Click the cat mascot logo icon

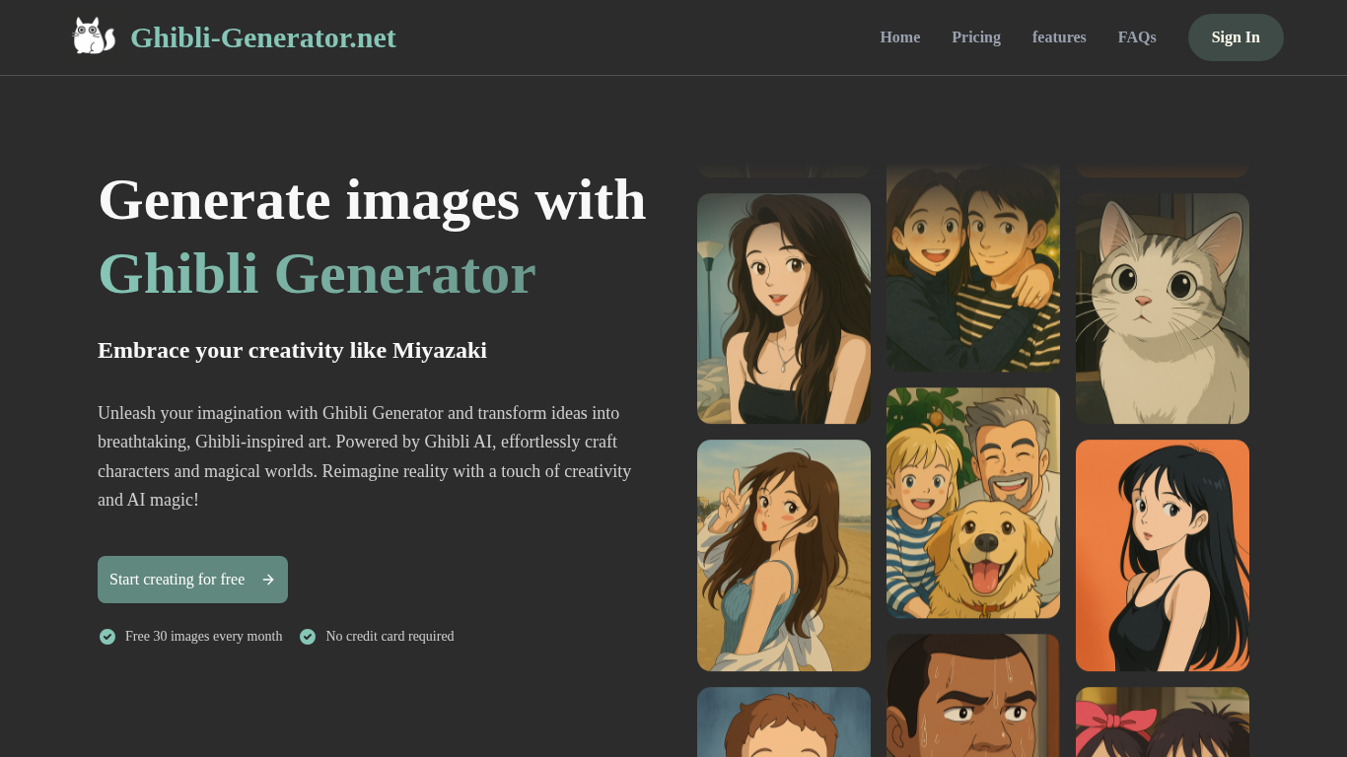point(94,35)
